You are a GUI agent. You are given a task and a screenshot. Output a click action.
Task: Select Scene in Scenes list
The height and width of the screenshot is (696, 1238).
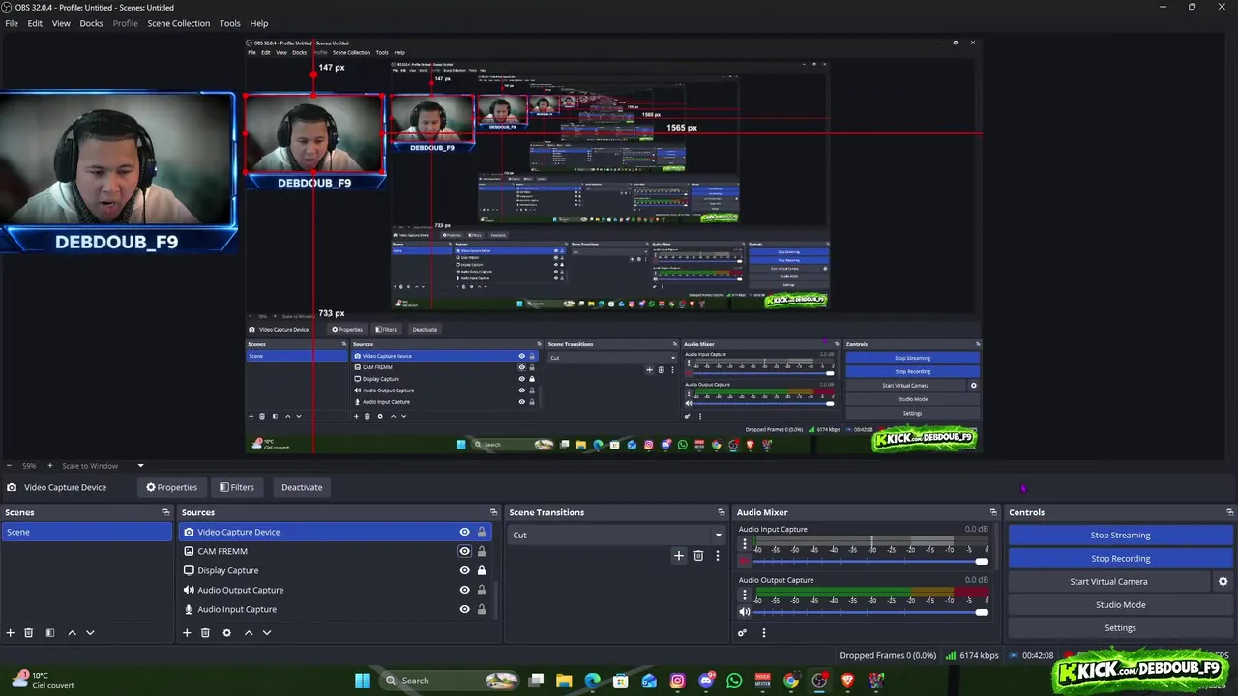pos(87,532)
